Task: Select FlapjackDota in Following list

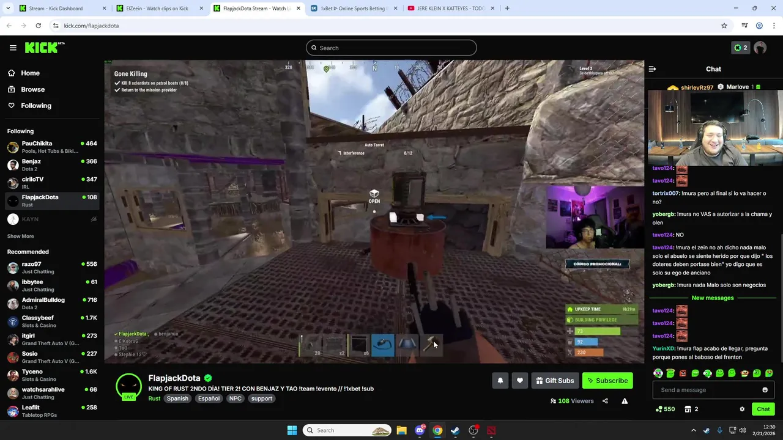Action: [52, 200]
